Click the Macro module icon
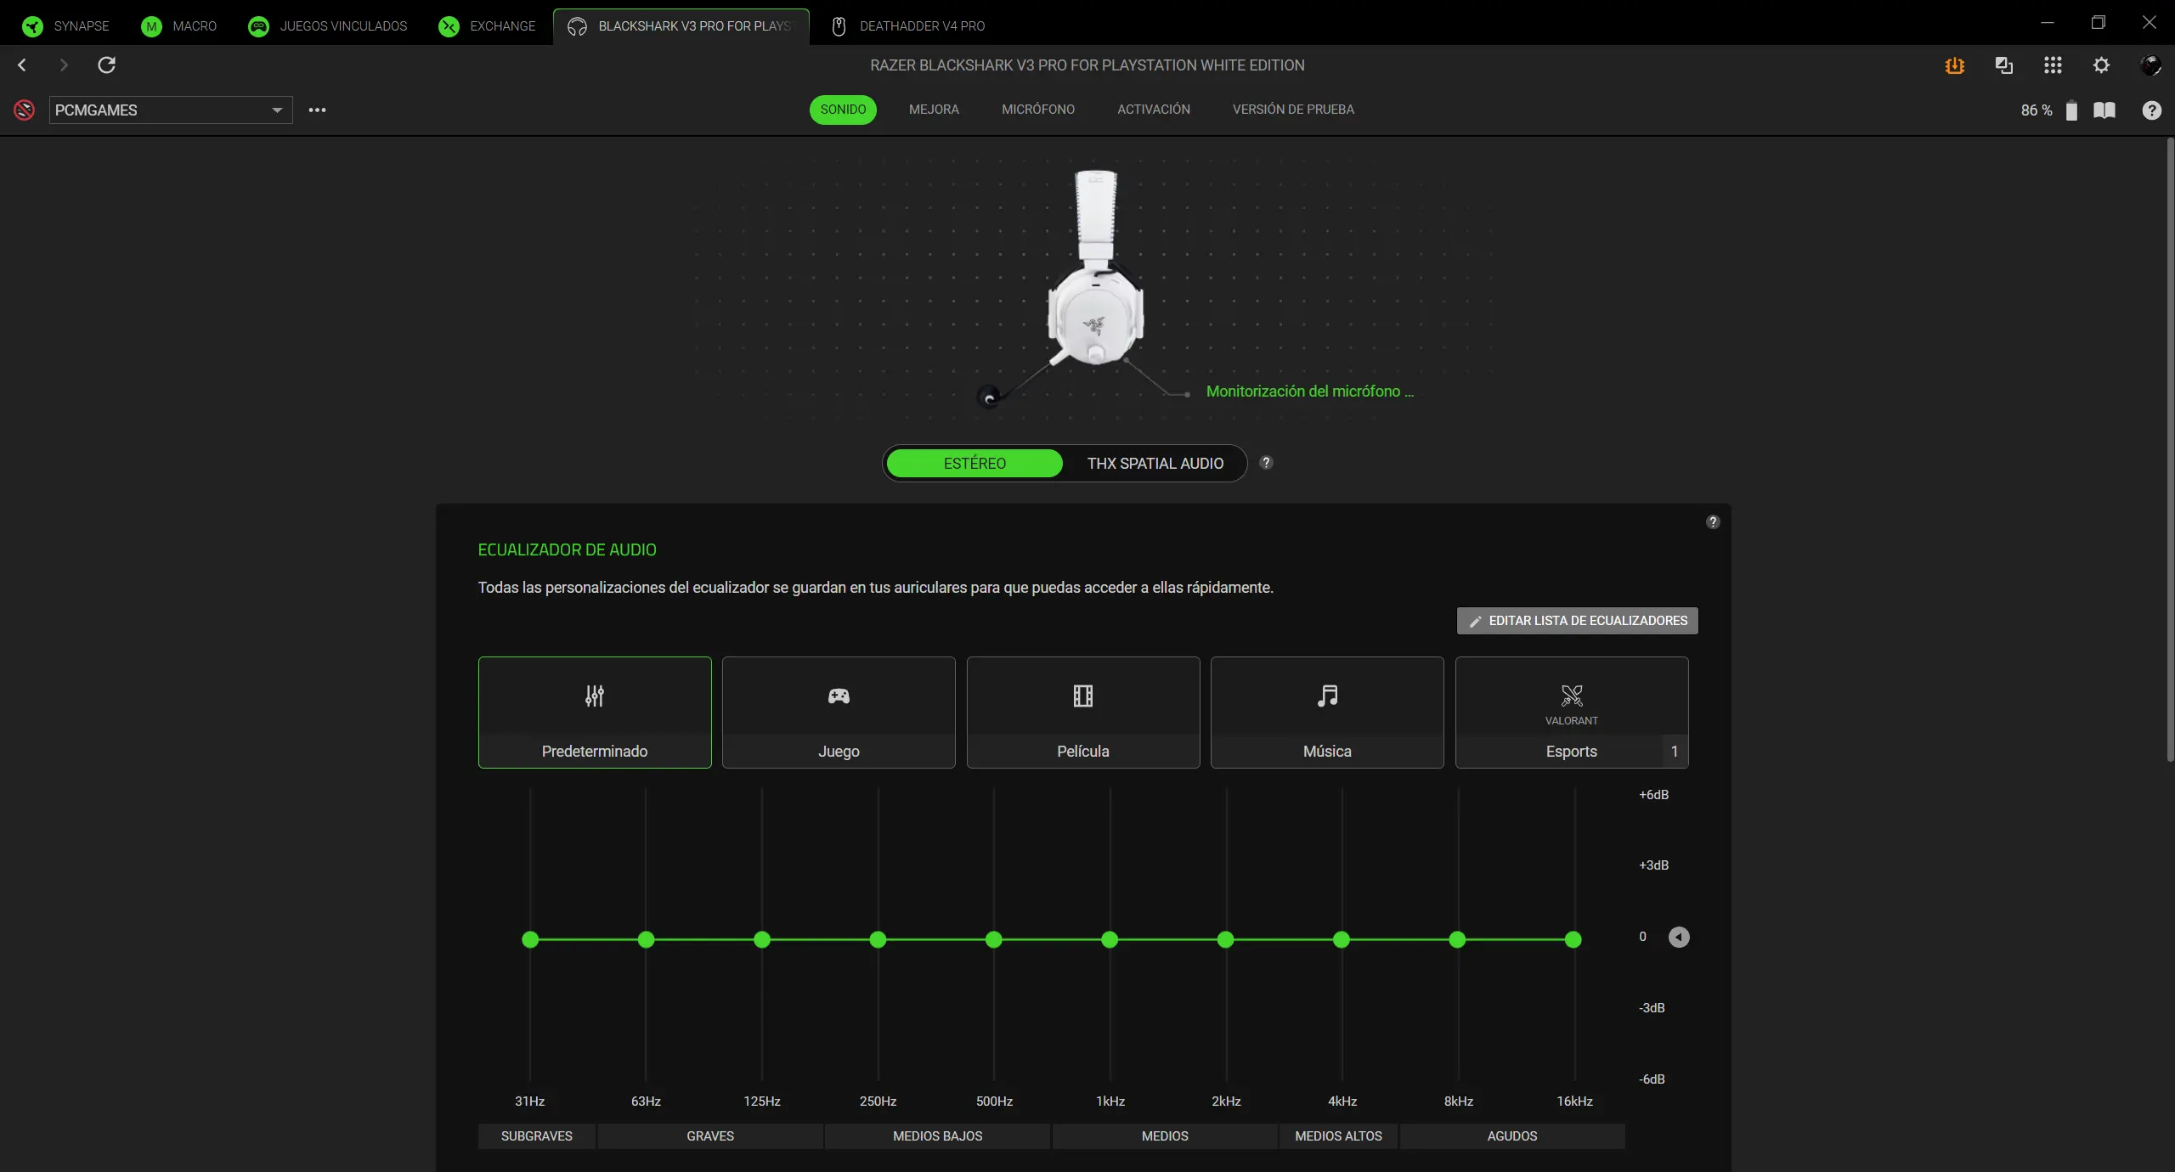Viewport: 2175px width, 1172px height. (151, 26)
